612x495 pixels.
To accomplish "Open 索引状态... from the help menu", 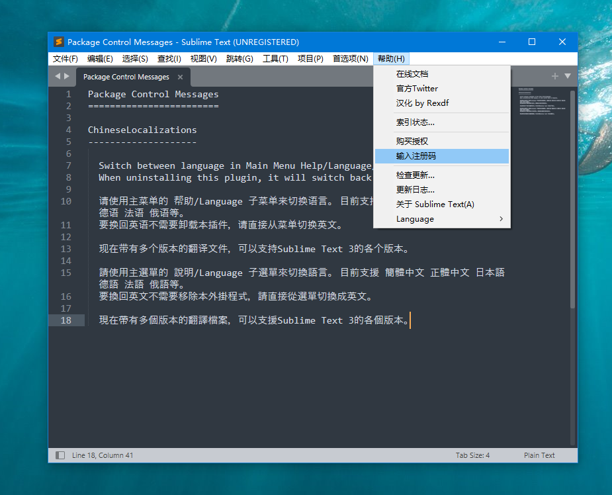I will (442, 122).
